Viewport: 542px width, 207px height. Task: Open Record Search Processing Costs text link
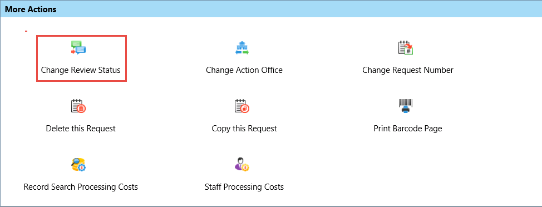[81, 187]
